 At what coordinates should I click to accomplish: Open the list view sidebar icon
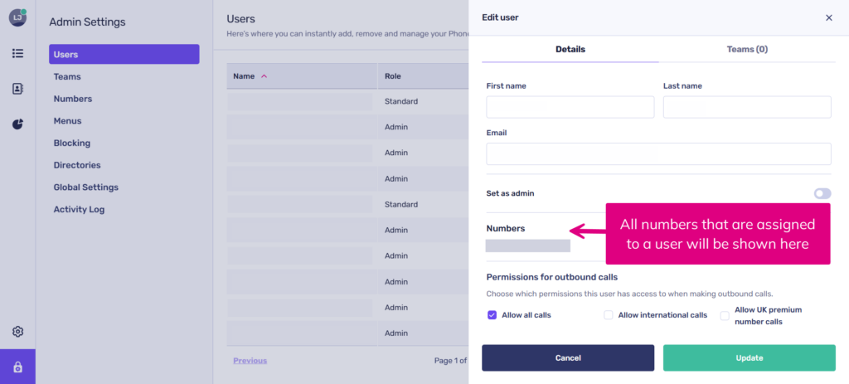point(17,53)
